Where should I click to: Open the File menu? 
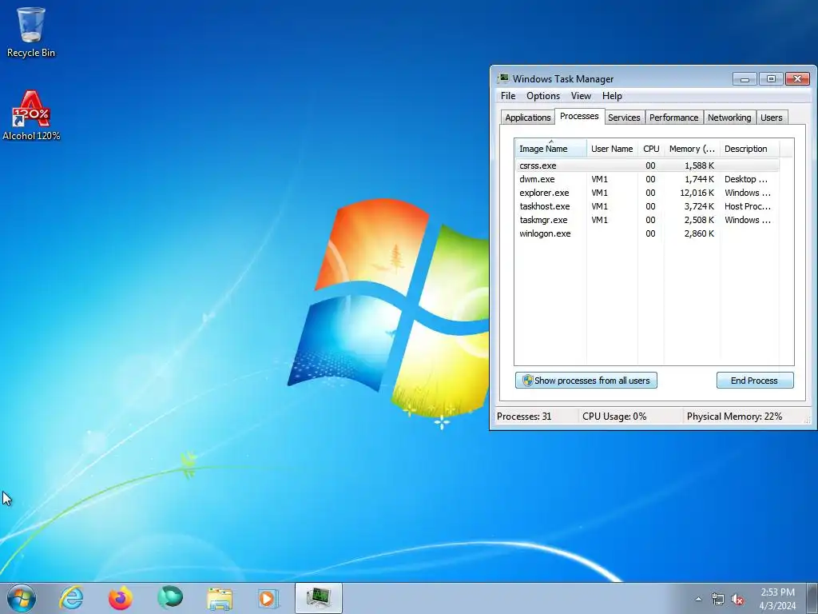(x=507, y=96)
